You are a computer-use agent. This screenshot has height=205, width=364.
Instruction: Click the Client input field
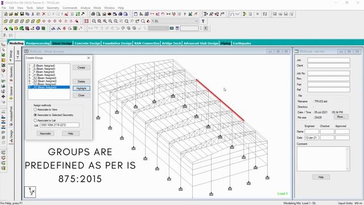coord(329,65)
